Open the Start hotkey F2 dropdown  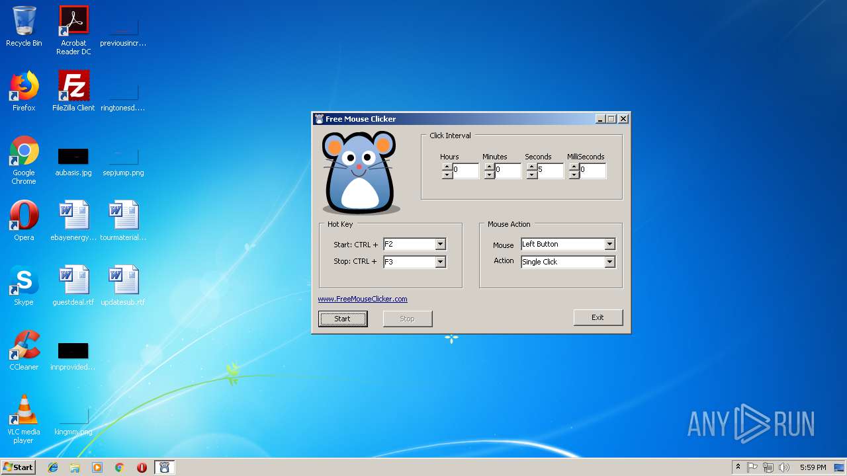point(440,244)
